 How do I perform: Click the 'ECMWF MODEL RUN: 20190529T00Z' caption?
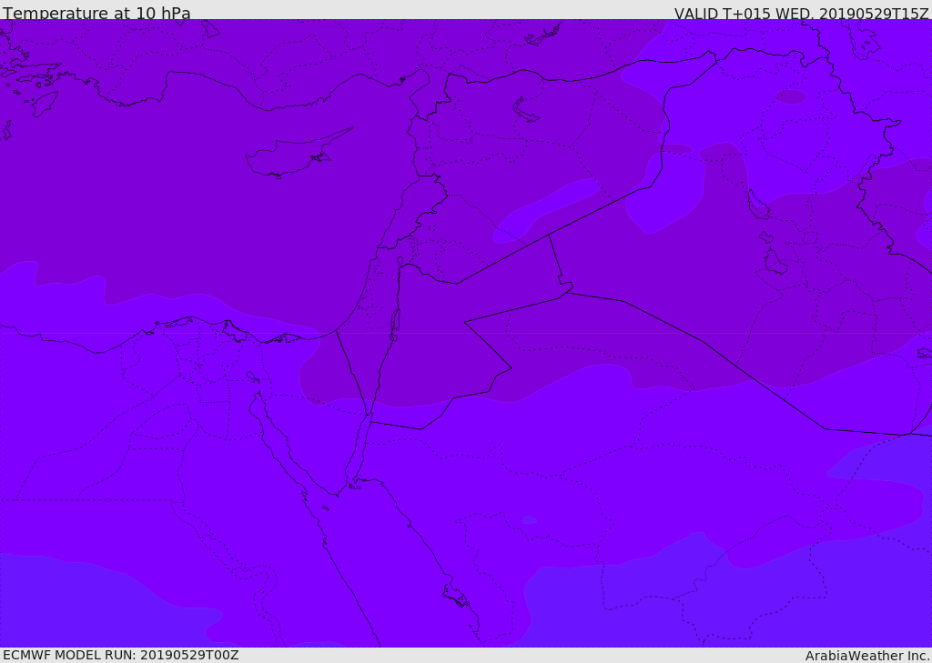(121, 655)
